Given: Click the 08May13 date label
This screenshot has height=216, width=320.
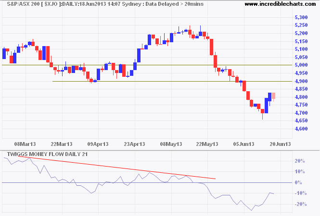Looking at the screenshot, I should 171,144.
